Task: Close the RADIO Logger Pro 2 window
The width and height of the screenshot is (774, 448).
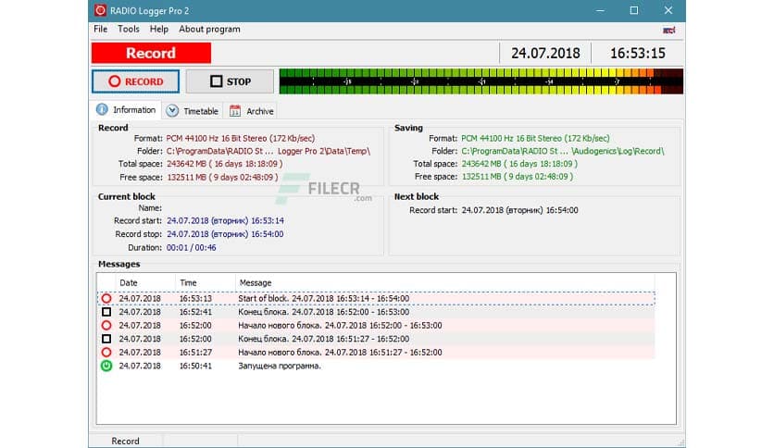Action: point(668,10)
